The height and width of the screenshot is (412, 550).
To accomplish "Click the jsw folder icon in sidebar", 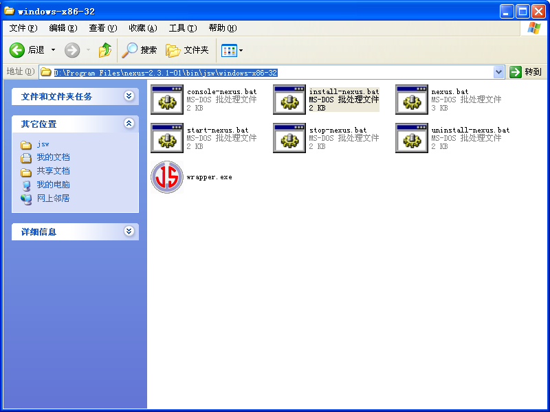I will [x=26, y=145].
